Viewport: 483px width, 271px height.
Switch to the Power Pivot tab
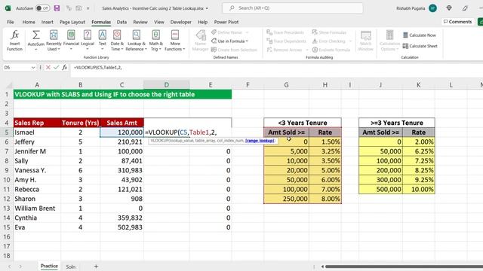[x=226, y=22]
